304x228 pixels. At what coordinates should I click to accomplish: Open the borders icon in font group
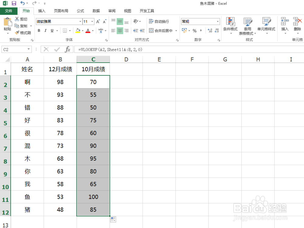coord(65,30)
